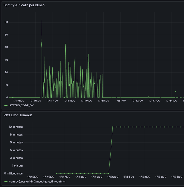Click the 17:48:00 time label in Spotify chart
The width and height of the screenshot is (184, 187).
(70, 101)
